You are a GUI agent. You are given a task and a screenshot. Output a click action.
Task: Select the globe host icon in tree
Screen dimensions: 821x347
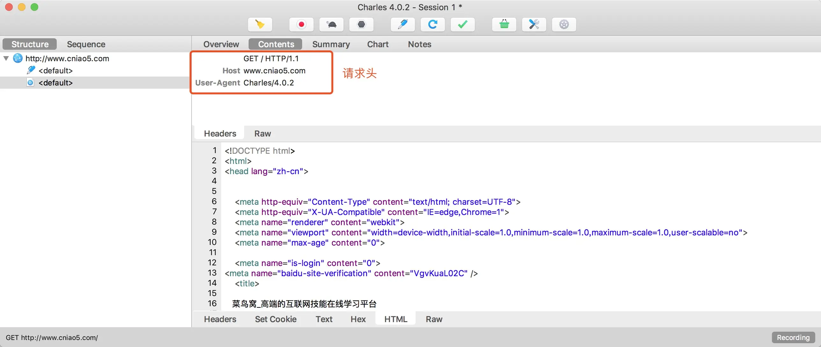point(18,58)
